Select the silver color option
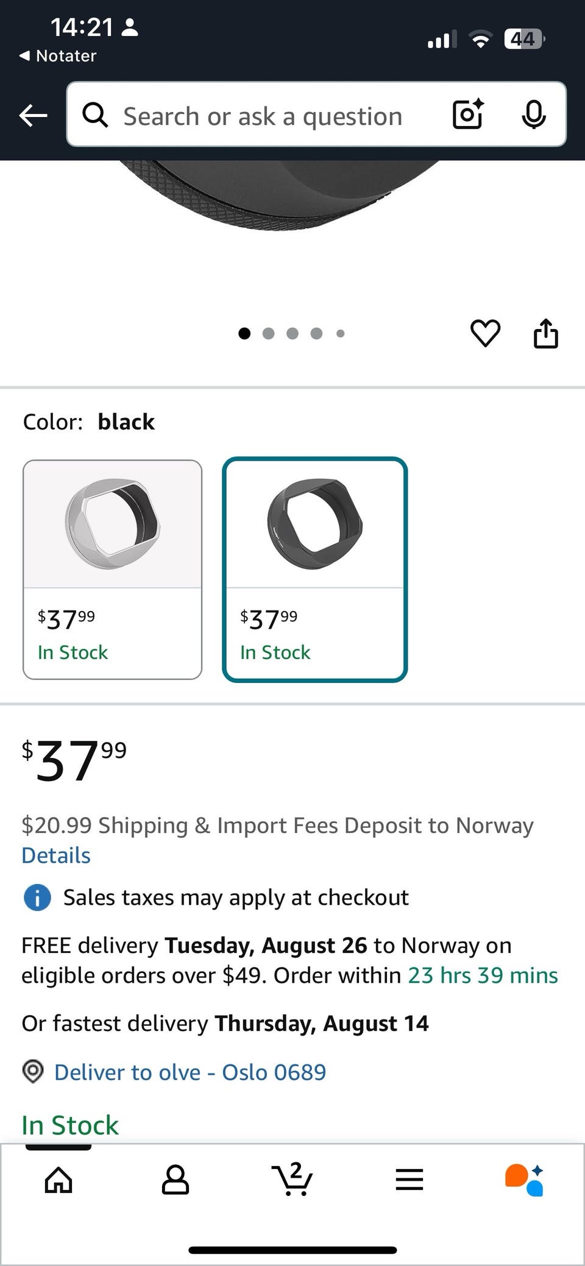The image size is (585, 1266). tap(112, 569)
